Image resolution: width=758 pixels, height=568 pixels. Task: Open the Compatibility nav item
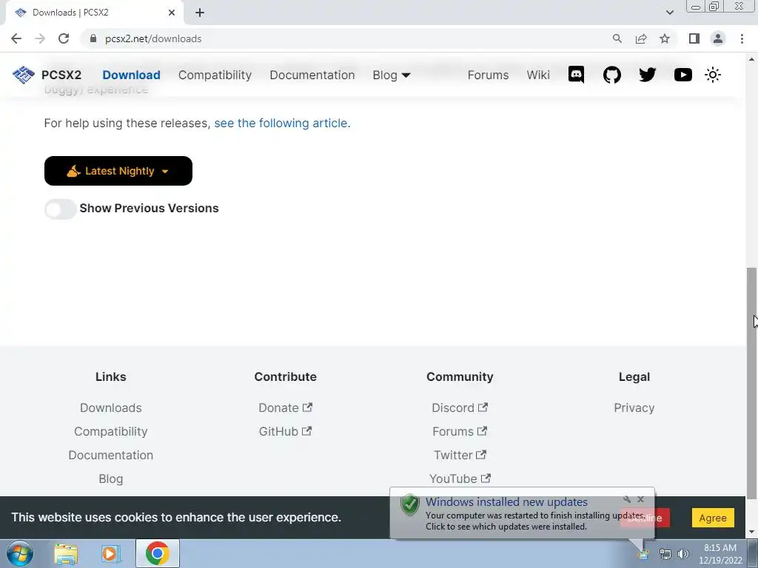[215, 75]
